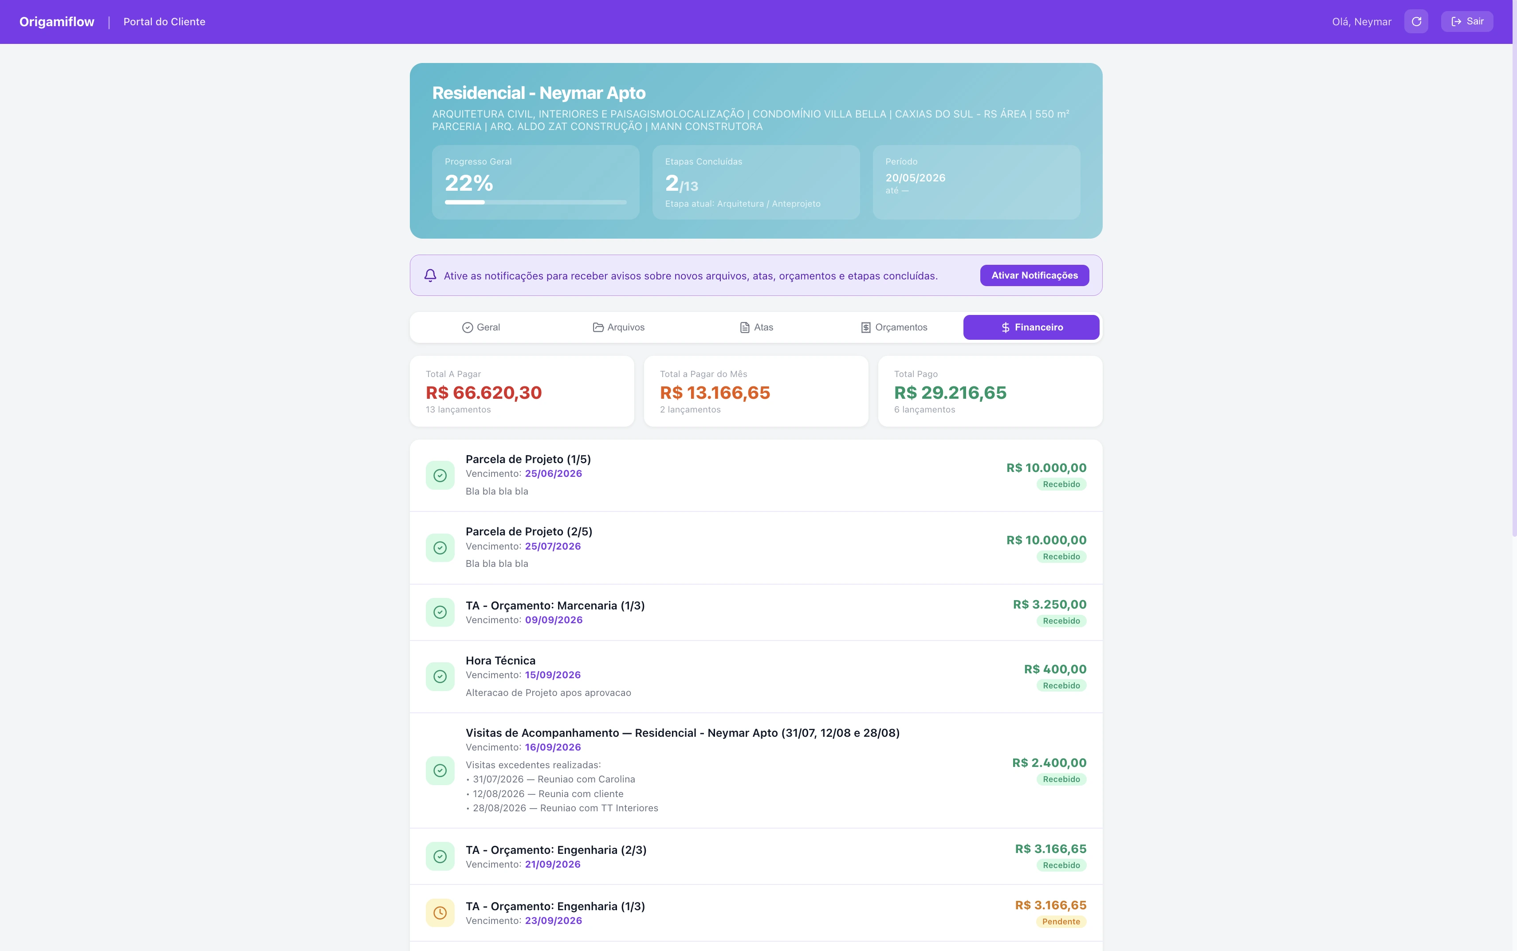Click amount R$ 2.400,00

pos(1049,763)
